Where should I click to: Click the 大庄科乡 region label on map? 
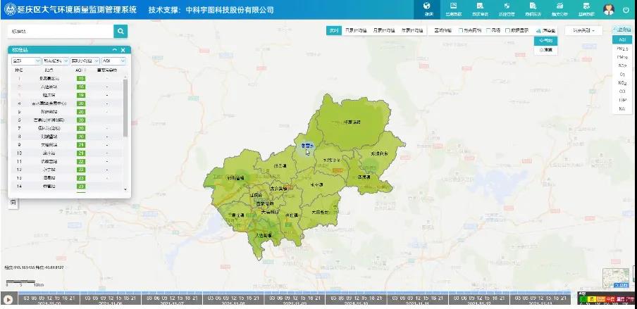(320, 212)
